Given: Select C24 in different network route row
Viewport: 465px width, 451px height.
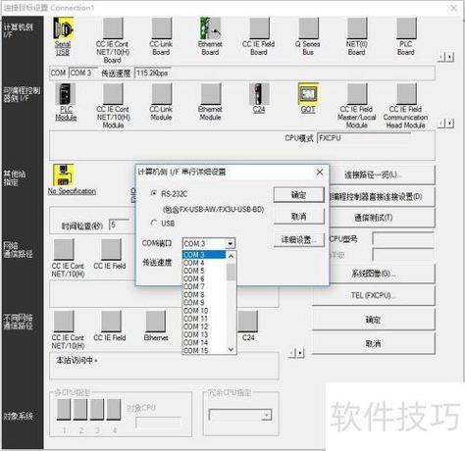Looking at the screenshot, I should point(247,322).
